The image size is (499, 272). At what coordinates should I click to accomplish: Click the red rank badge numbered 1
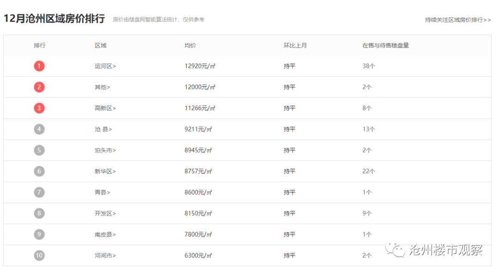click(39, 66)
